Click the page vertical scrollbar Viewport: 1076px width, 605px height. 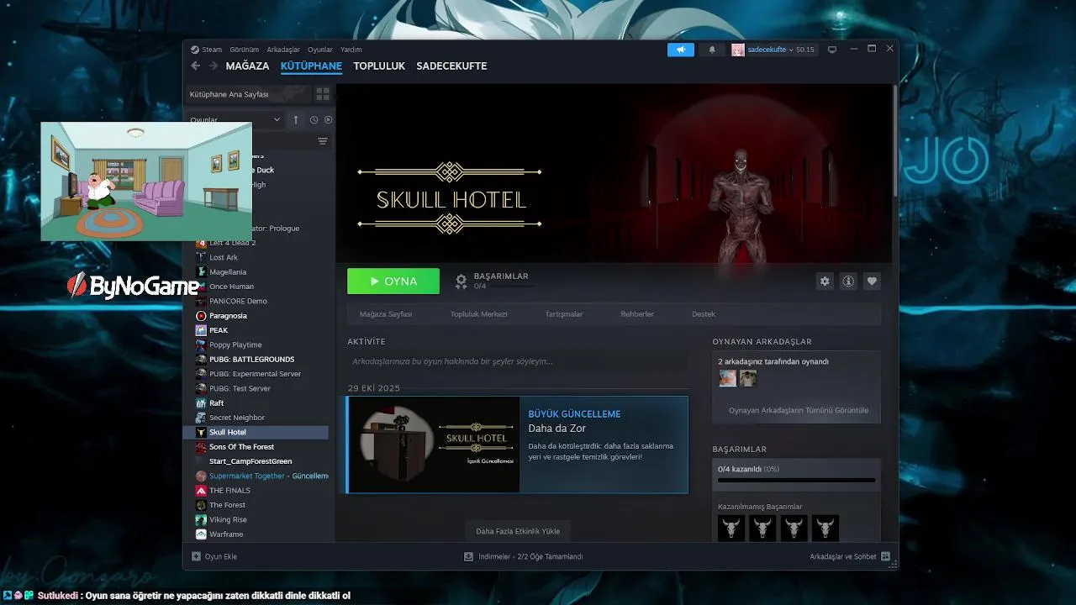point(894,139)
